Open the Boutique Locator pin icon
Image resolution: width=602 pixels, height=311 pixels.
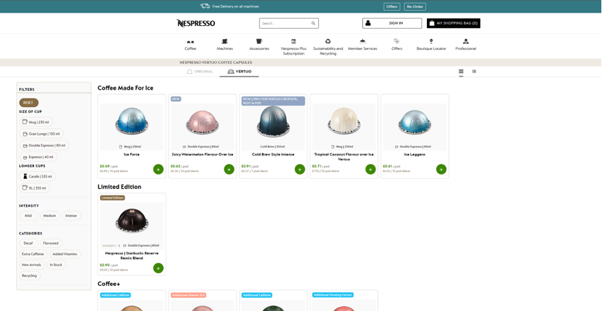431,41
